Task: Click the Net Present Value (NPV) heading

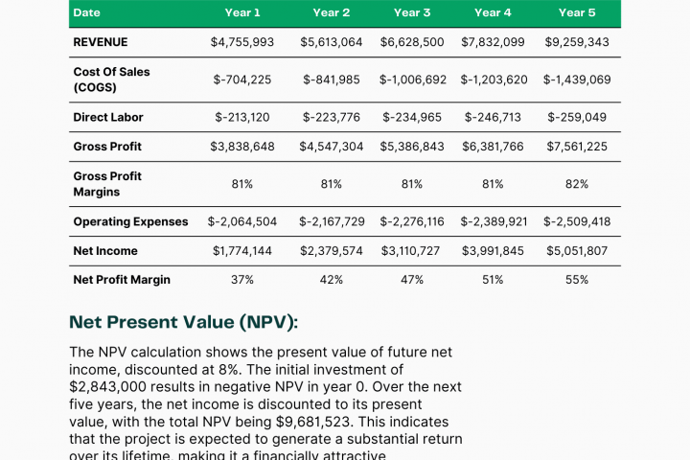Action: (x=191, y=322)
